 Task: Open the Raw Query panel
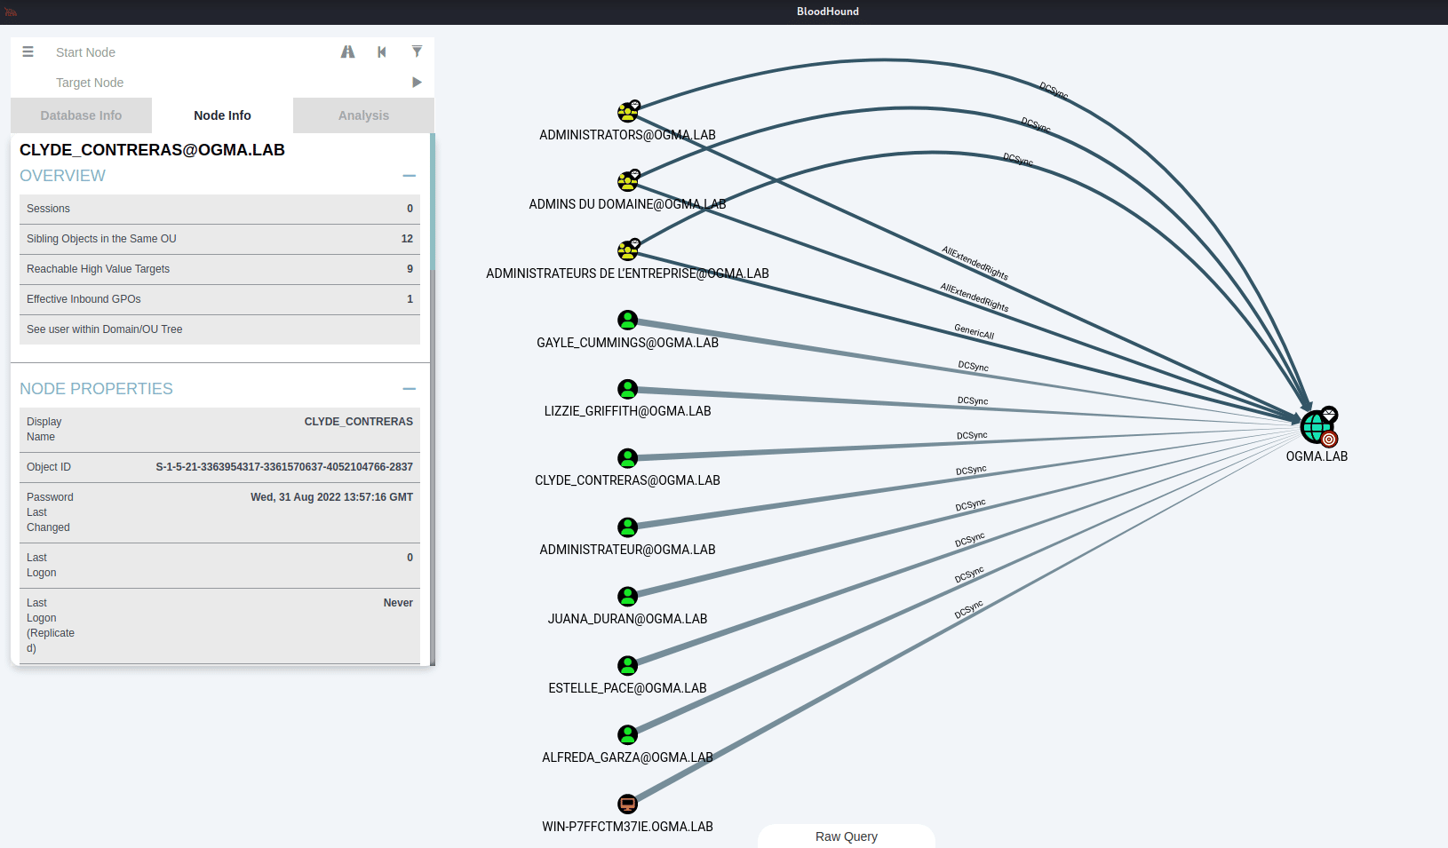(x=847, y=836)
